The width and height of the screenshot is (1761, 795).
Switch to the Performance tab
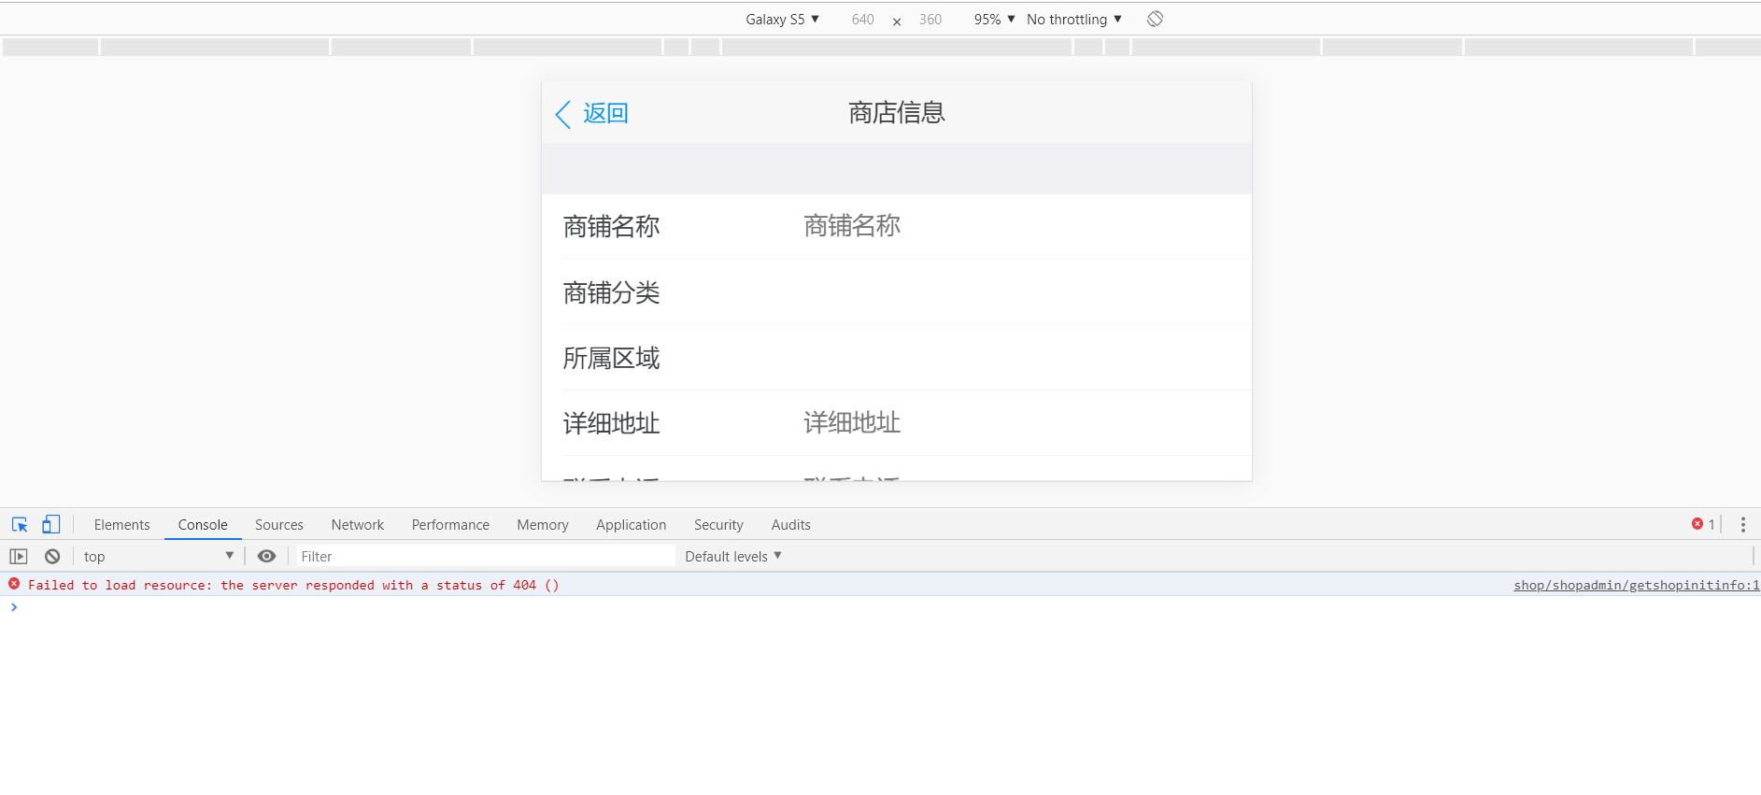[x=450, y=525]
